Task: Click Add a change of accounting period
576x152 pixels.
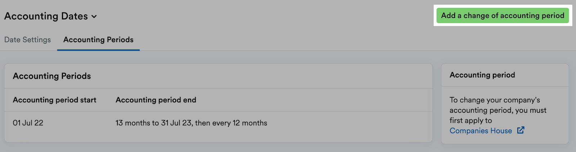Action: point(503,15)
